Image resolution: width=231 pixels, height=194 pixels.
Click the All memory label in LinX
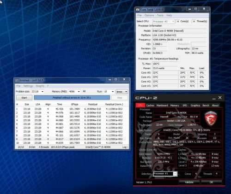pyautogui.click(x=84, y=91)
